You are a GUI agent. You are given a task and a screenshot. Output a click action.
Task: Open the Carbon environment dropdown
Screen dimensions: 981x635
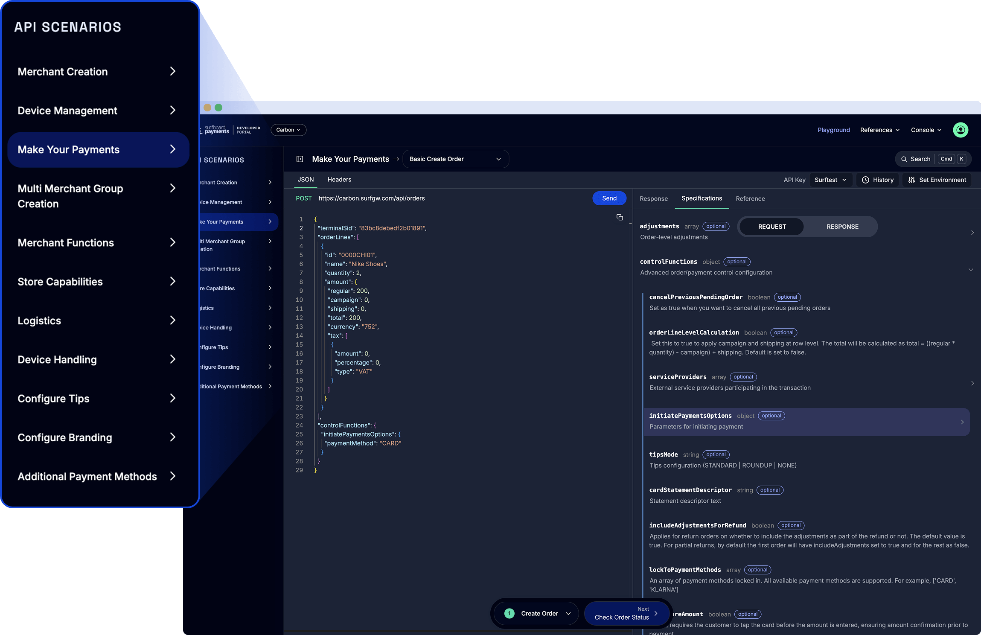click(288, 130)
